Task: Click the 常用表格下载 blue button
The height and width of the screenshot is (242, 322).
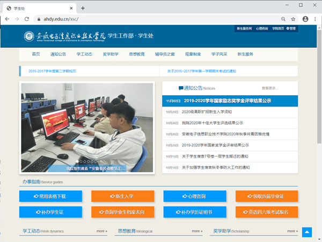Action: 51,196
